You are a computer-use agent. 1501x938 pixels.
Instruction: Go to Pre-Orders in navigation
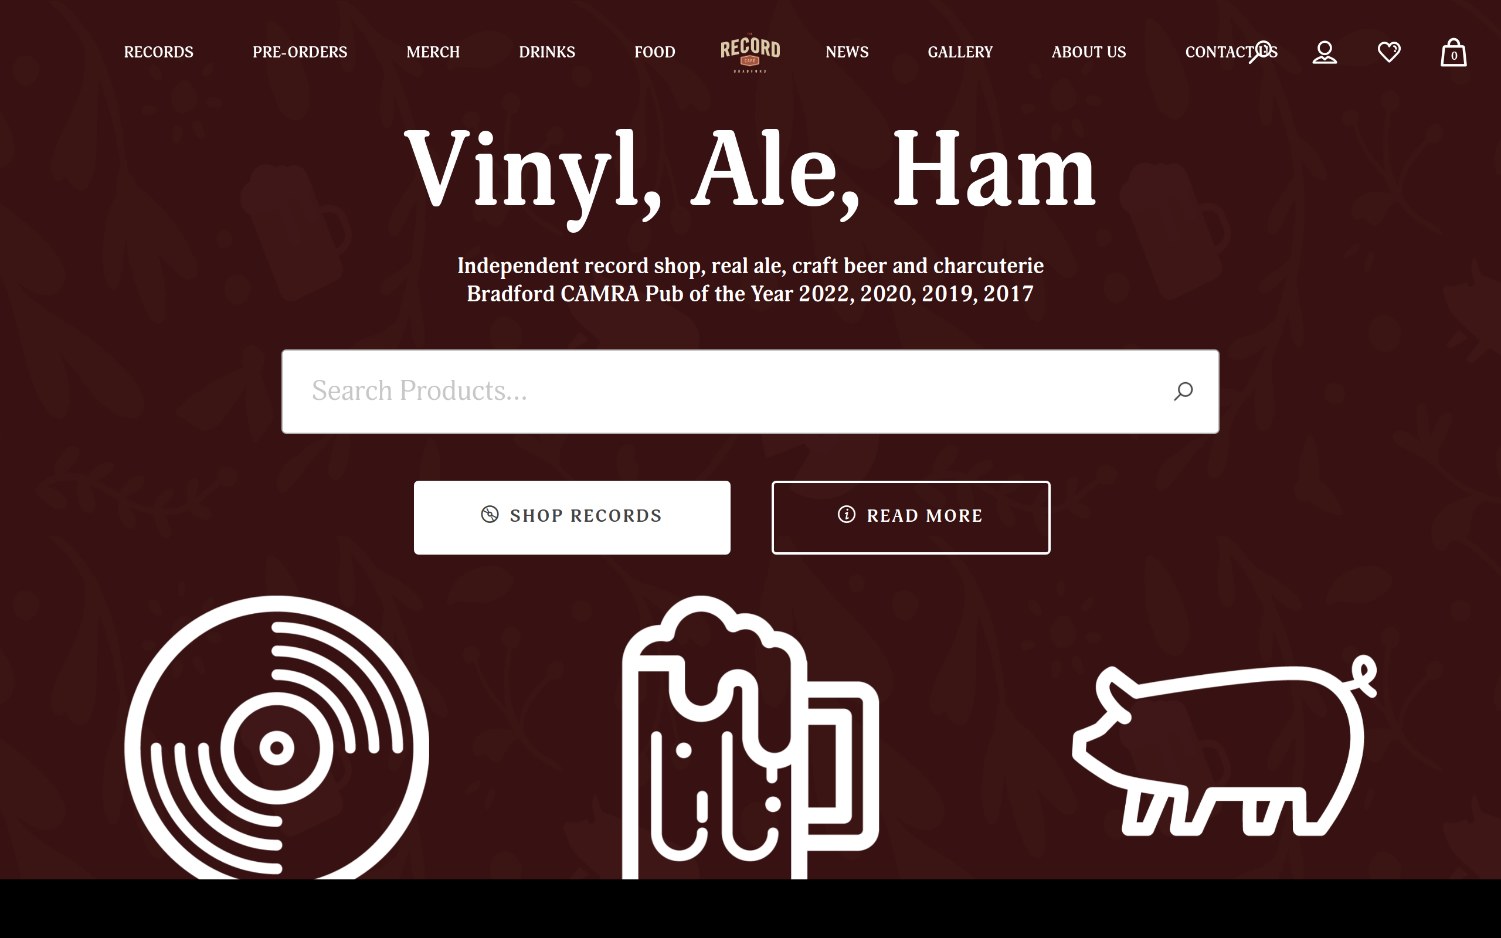[300, 52]
